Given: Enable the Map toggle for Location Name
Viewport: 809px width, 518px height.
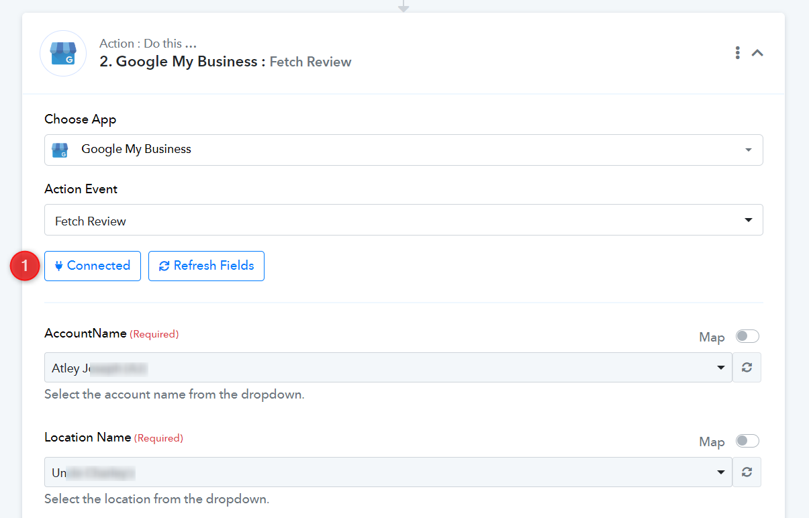Looking at the screenshot, I should click(x=747, y=441).
